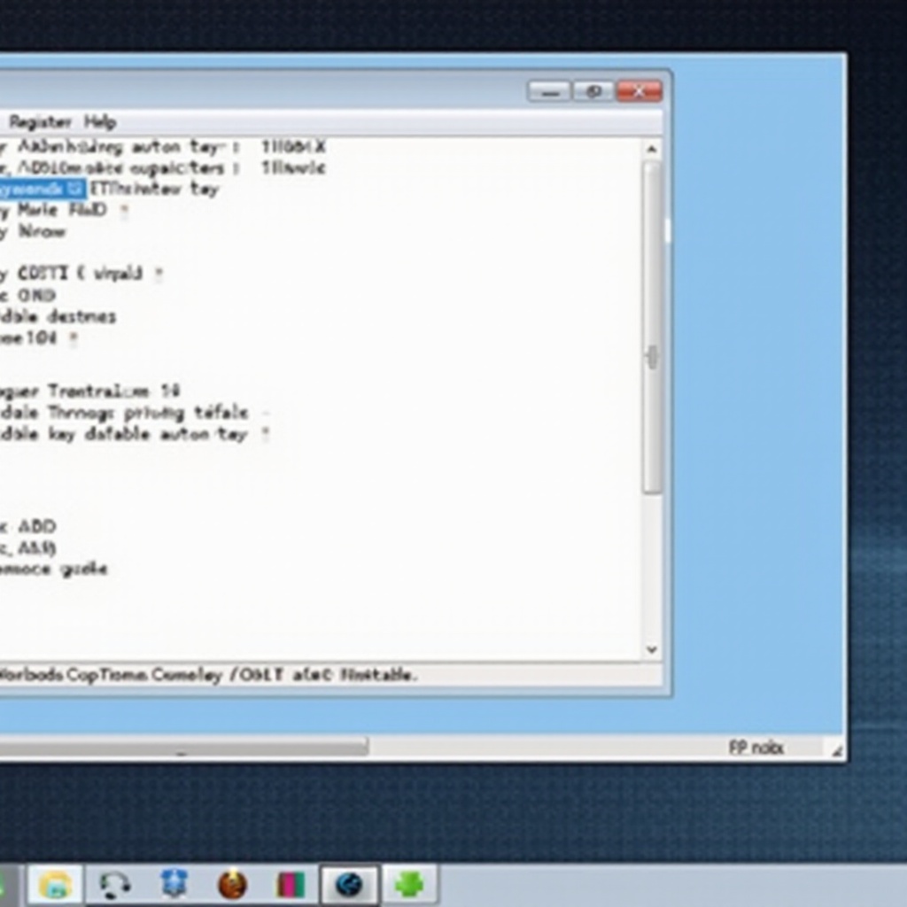This screenshot has height=907, width=907.
Task: Click the 'Trentral' text line
Action: (x=97, y=391)
